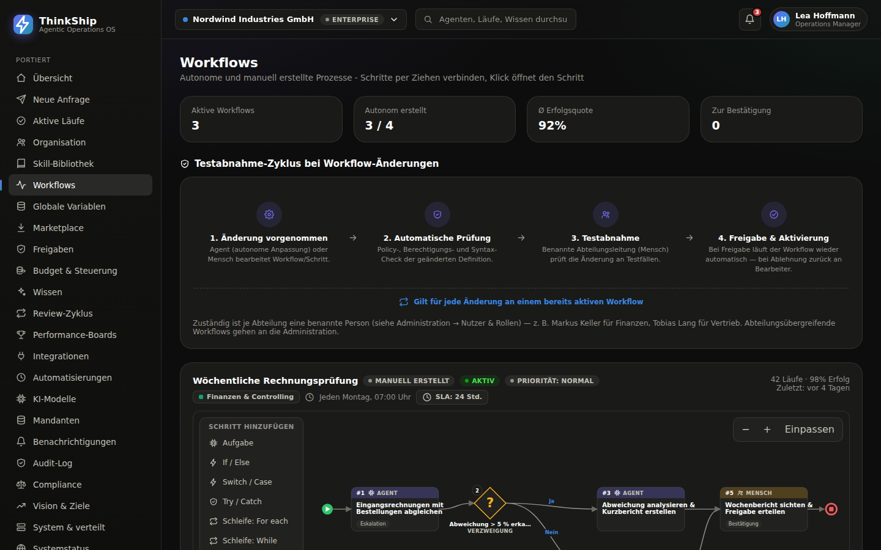The image size is (881, 550).
Task: Add a Switch / Case step
Action: point(251,482)
